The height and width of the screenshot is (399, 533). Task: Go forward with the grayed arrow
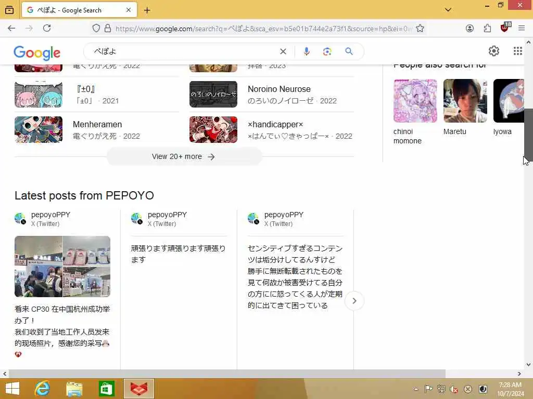pyautogui.click(x=29, y=28)
